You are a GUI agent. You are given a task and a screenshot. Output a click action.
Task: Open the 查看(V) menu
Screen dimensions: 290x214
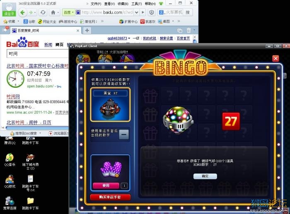109,4
